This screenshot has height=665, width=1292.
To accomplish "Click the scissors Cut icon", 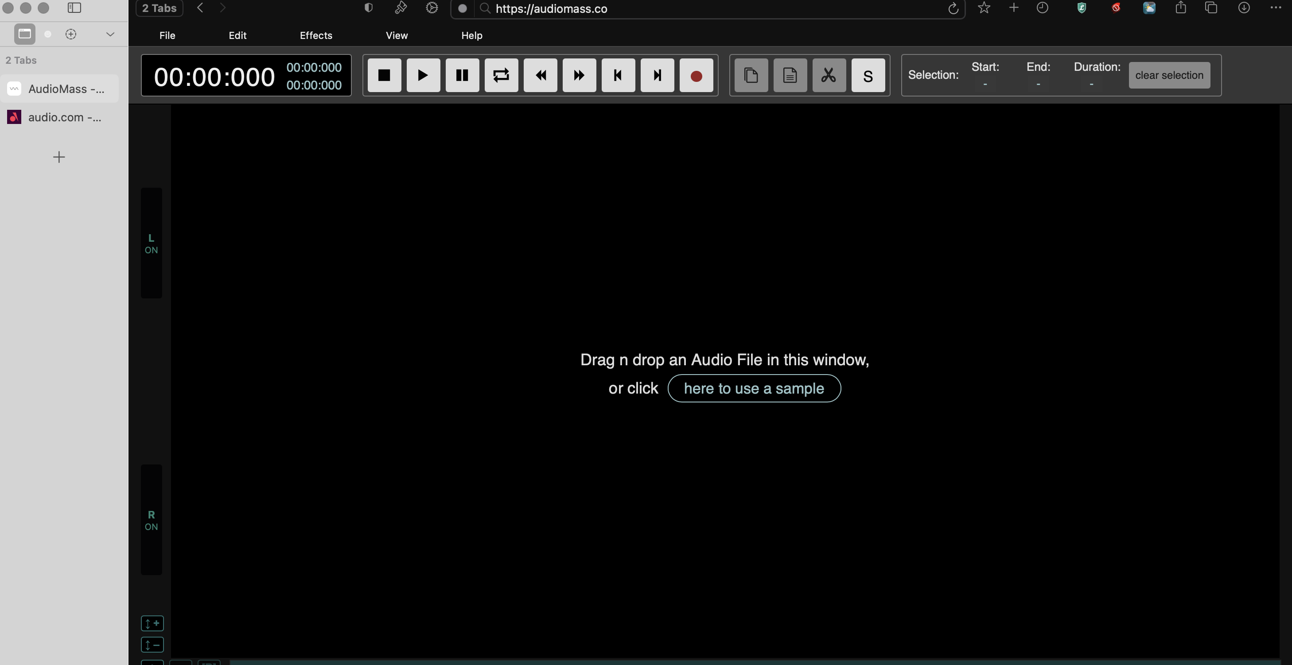I will [x=829, y=75].
